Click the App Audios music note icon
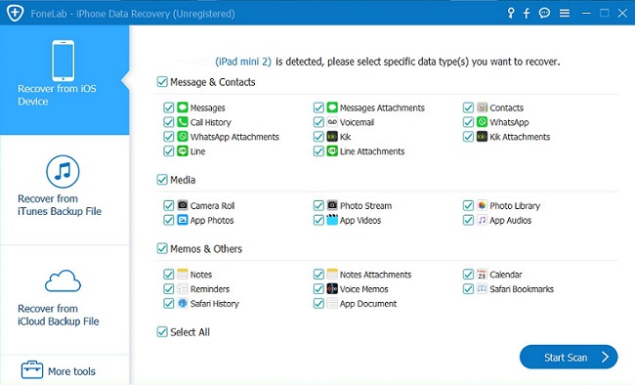This screenshot has height=385, width=635. [x=482, y=220]
